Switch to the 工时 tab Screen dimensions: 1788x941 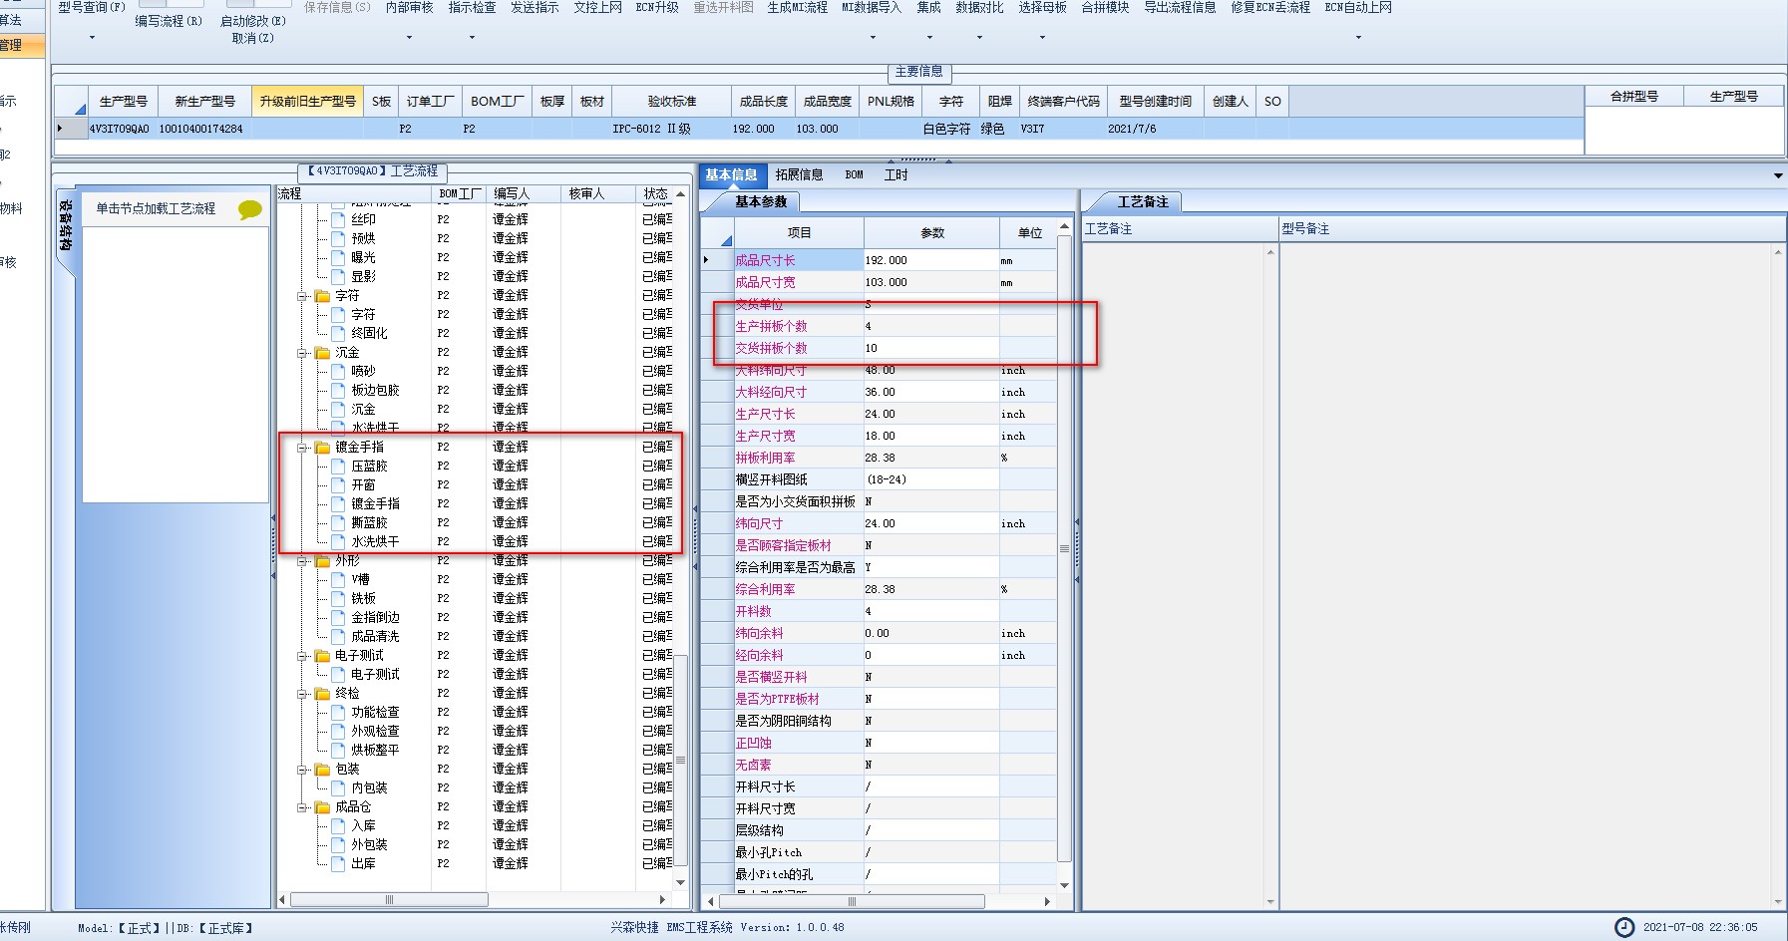pos(895,174)
